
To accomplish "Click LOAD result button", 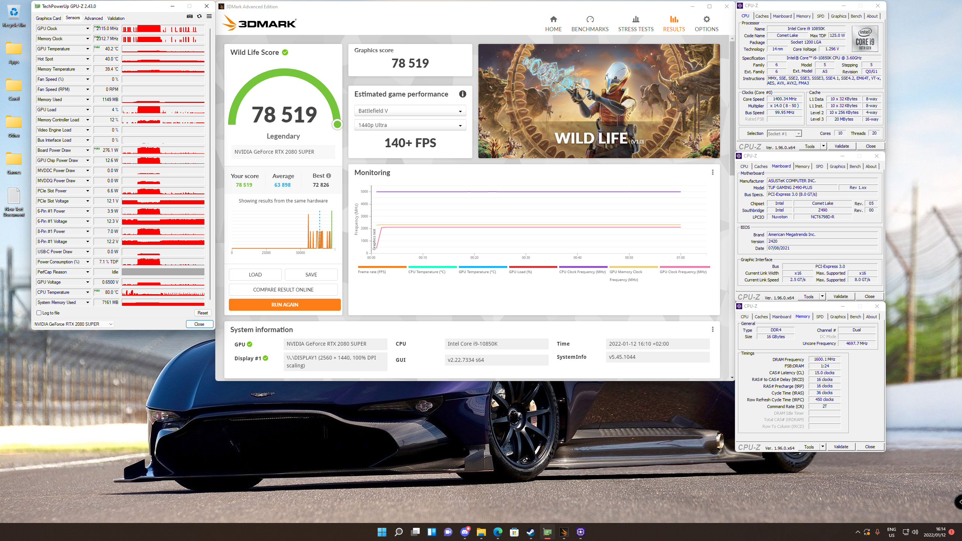I will [255, 275].
